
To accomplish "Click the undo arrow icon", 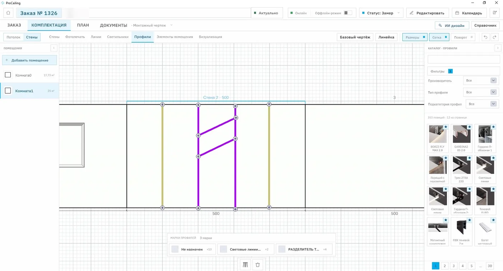I will tap(485, 37).
